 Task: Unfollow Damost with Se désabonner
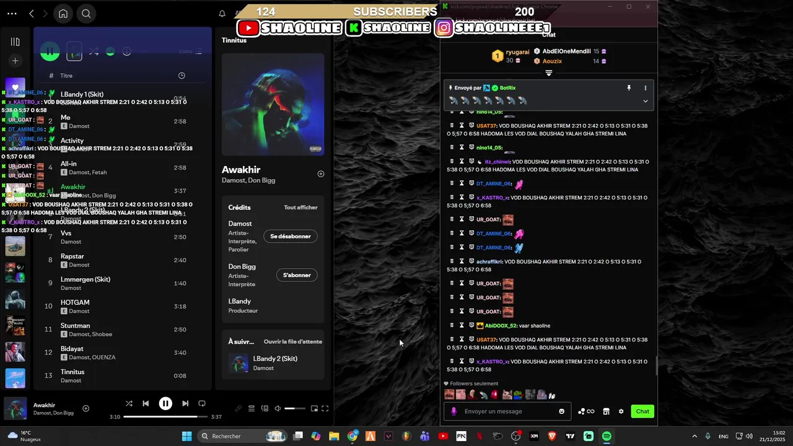point(291,236)
